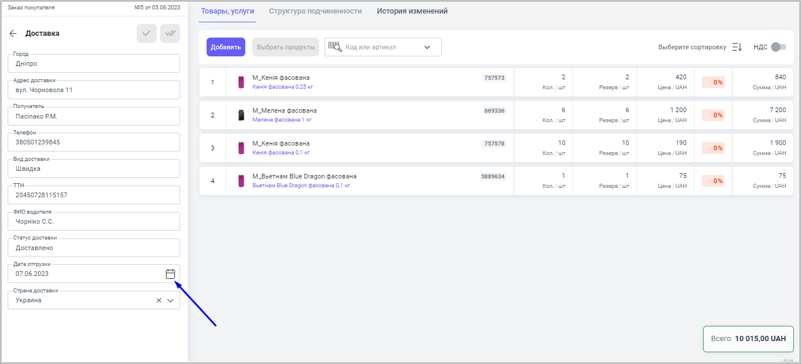Image resolution: width=801 pixels, height=364 pixels.
Task: Click the 0% discount badge in row 2
Action: [713, 115]
